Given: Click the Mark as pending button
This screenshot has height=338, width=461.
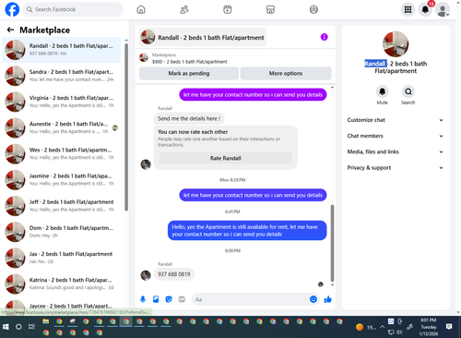Looking at the screenshot, I should click(x=189, y=73).
